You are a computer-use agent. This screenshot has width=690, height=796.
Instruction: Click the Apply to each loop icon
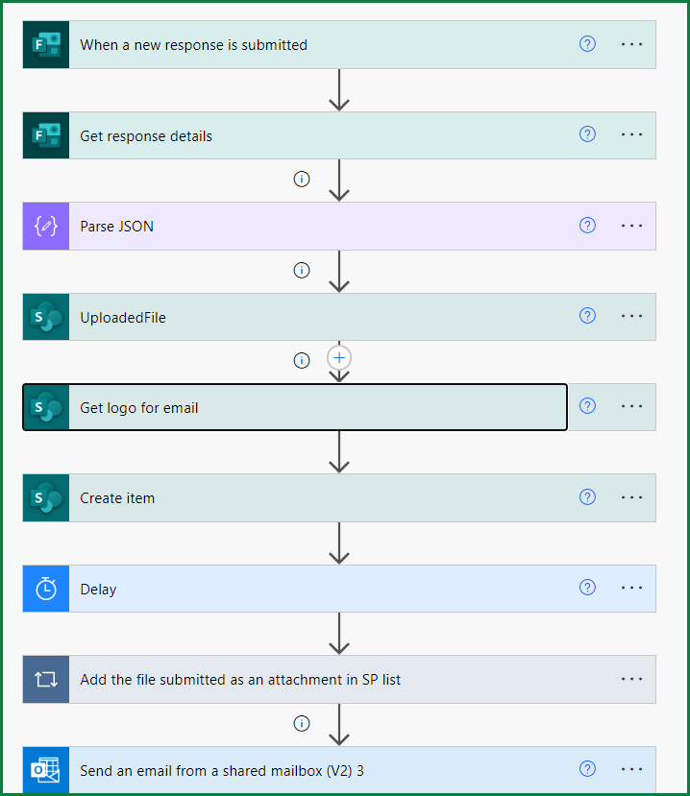[45, 679]
